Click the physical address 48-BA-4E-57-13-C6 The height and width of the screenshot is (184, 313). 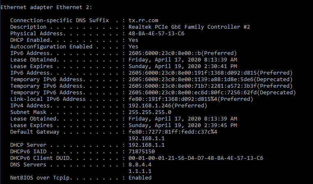point(156,33)
